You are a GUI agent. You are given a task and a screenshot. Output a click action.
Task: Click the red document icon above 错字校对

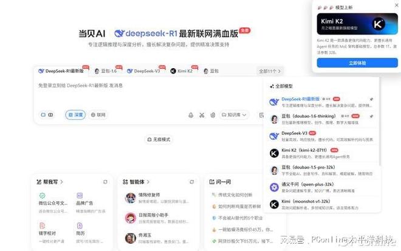(42, 225)
